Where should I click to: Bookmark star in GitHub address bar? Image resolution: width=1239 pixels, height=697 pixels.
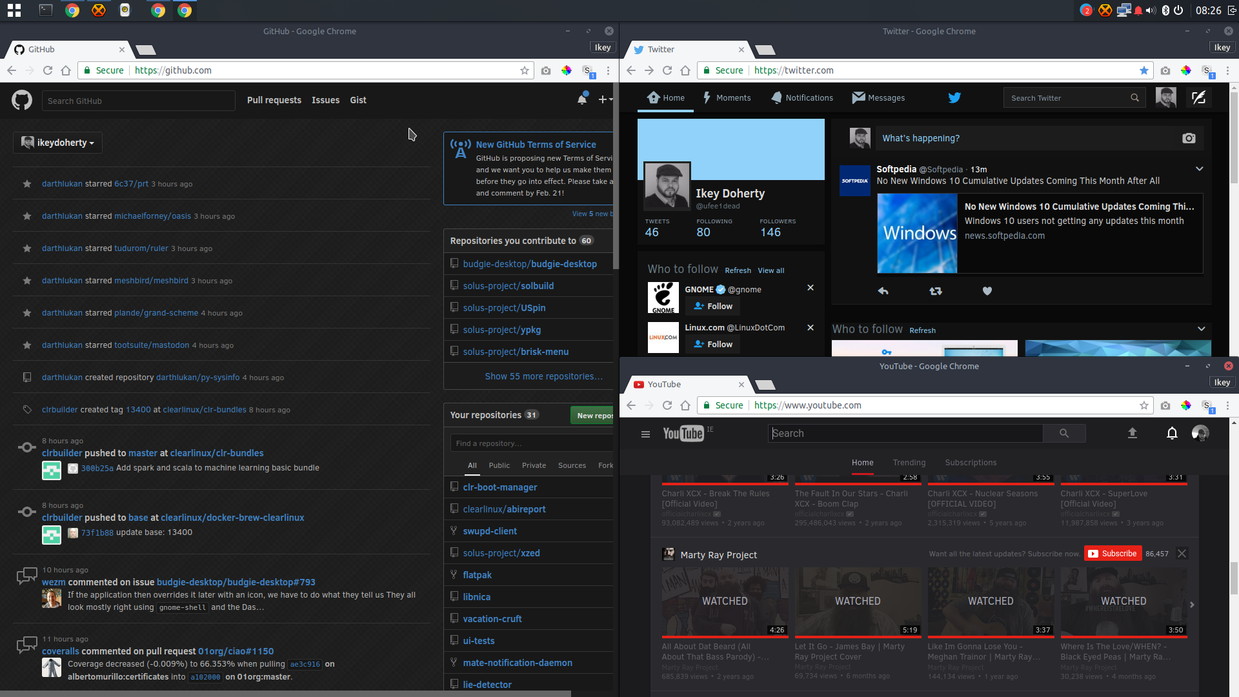pyautogui.click(x=525, y=70)
